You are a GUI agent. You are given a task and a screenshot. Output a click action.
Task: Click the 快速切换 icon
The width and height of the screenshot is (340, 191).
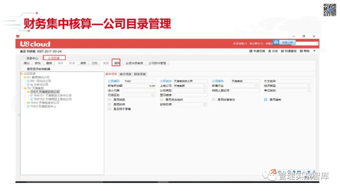[251, 51]
